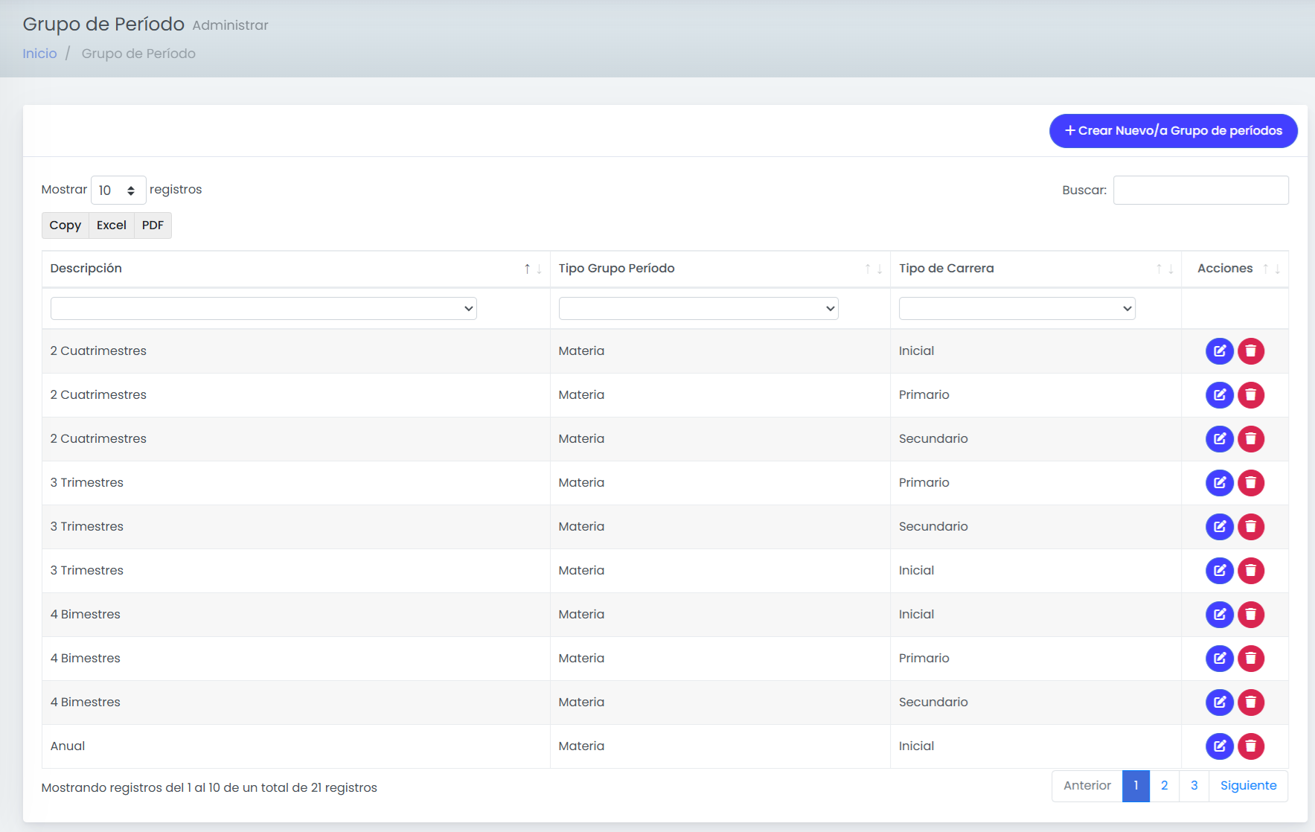Viewport: 1315px width, 832px height.
Task: Delete the 3 Trimestres Primario row
Action: (1251, 483)
